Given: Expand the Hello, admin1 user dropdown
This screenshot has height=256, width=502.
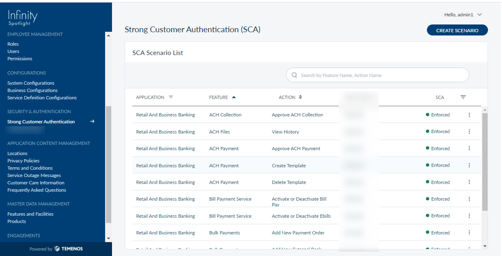Looking at the screenshot, I should [479, 15].
